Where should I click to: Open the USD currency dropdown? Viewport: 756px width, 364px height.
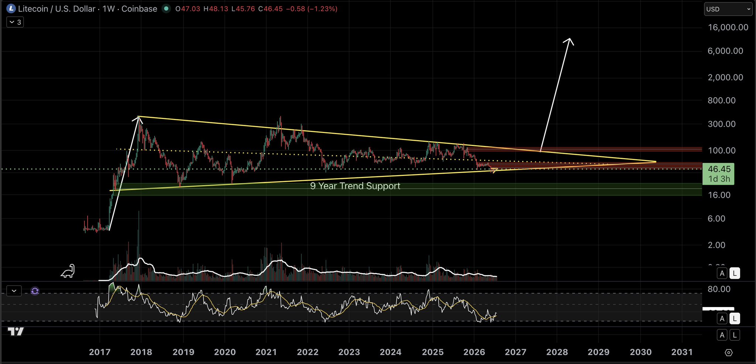tap(728, 9)
